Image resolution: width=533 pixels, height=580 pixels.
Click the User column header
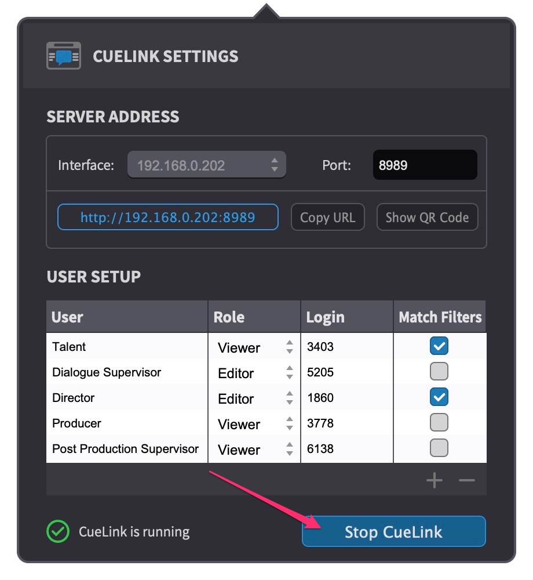pos(127,317)
